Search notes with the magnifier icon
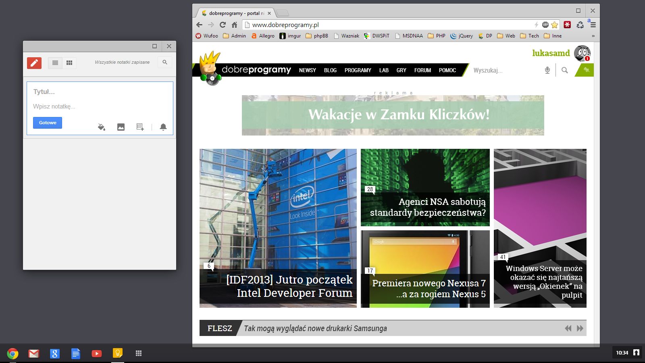Viewport: 645px width, 363px height. click(x=165, y=63)
